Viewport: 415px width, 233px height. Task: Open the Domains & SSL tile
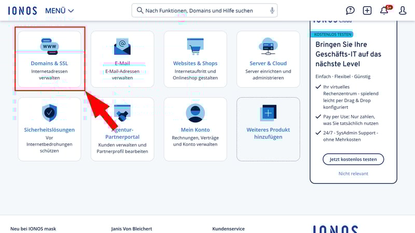coord(49,59)
